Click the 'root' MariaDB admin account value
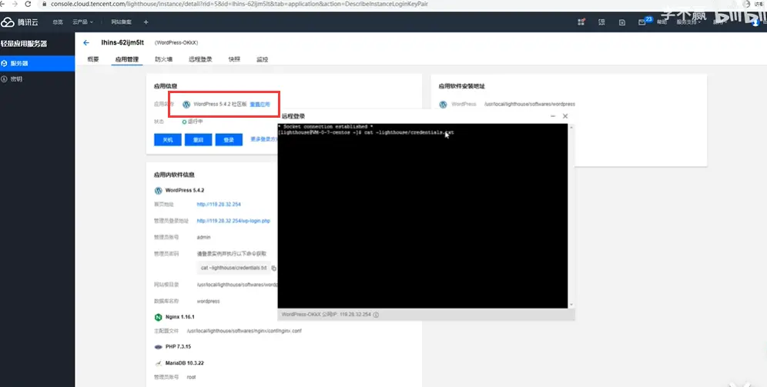 point(191,377)
